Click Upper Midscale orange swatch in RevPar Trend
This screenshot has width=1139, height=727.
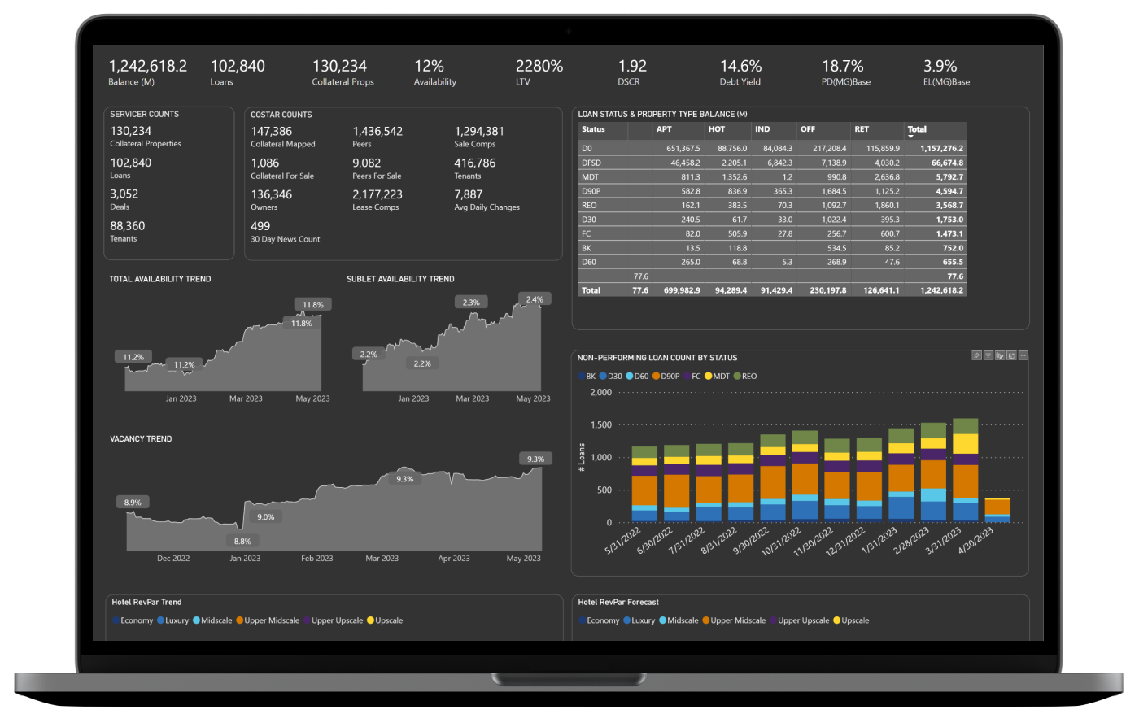[240, 620]
